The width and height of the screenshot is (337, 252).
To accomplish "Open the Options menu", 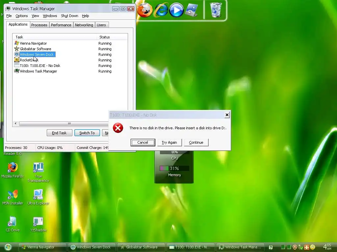I will (21, 16).
